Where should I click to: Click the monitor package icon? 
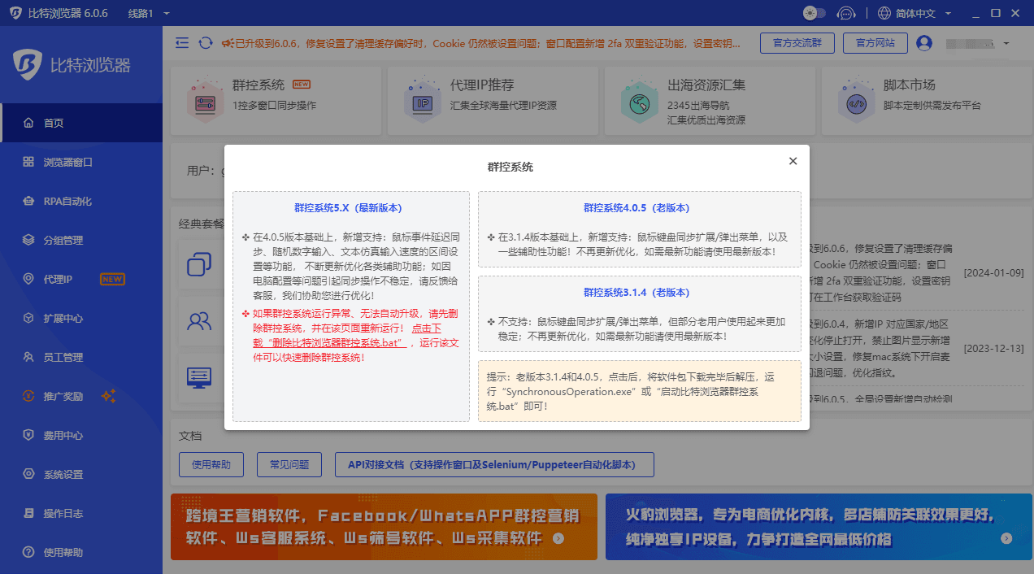pos(199,376)
